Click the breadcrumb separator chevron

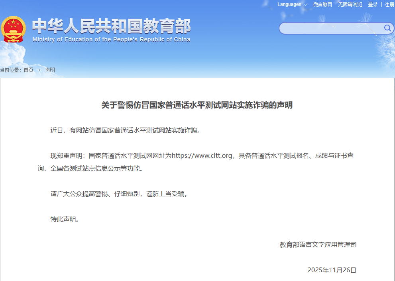click(x=39, y=70)
